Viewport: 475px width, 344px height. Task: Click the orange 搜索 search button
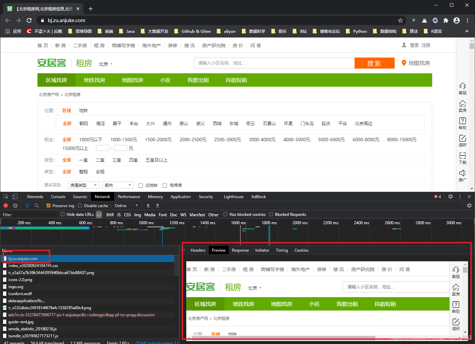click(x=375, y=63)
